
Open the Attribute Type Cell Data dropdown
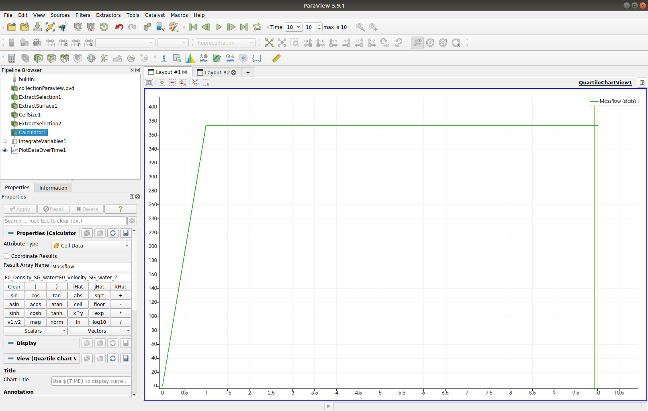pos(91,245)
